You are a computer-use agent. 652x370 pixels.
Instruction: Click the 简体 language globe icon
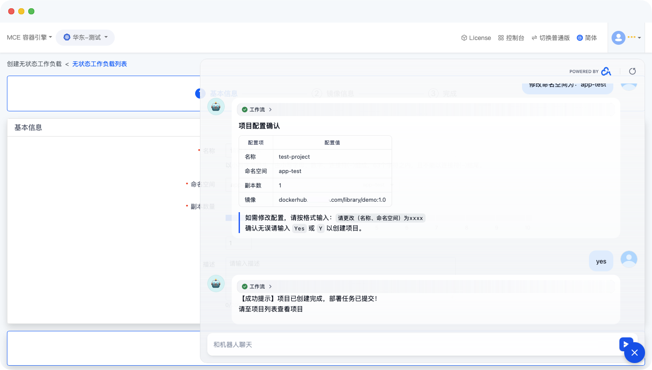579,38
